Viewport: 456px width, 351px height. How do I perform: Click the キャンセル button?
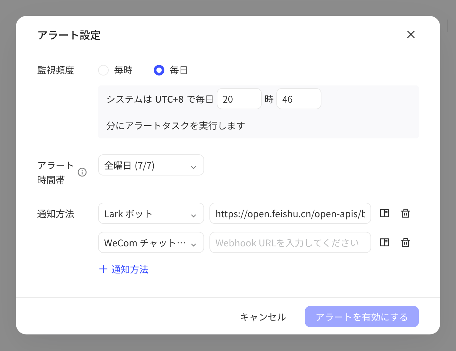[263, 317]
